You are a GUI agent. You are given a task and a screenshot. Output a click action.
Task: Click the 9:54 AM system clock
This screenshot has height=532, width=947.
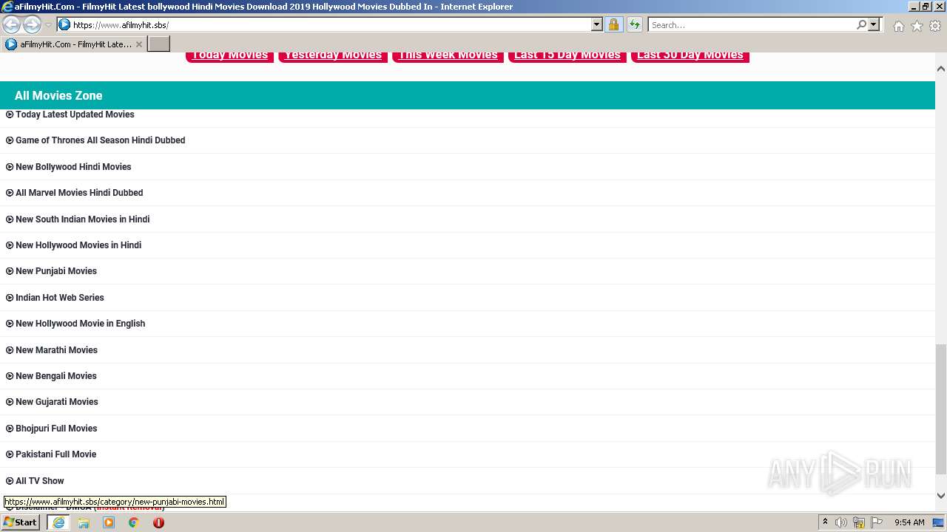(x=909, y=522)
